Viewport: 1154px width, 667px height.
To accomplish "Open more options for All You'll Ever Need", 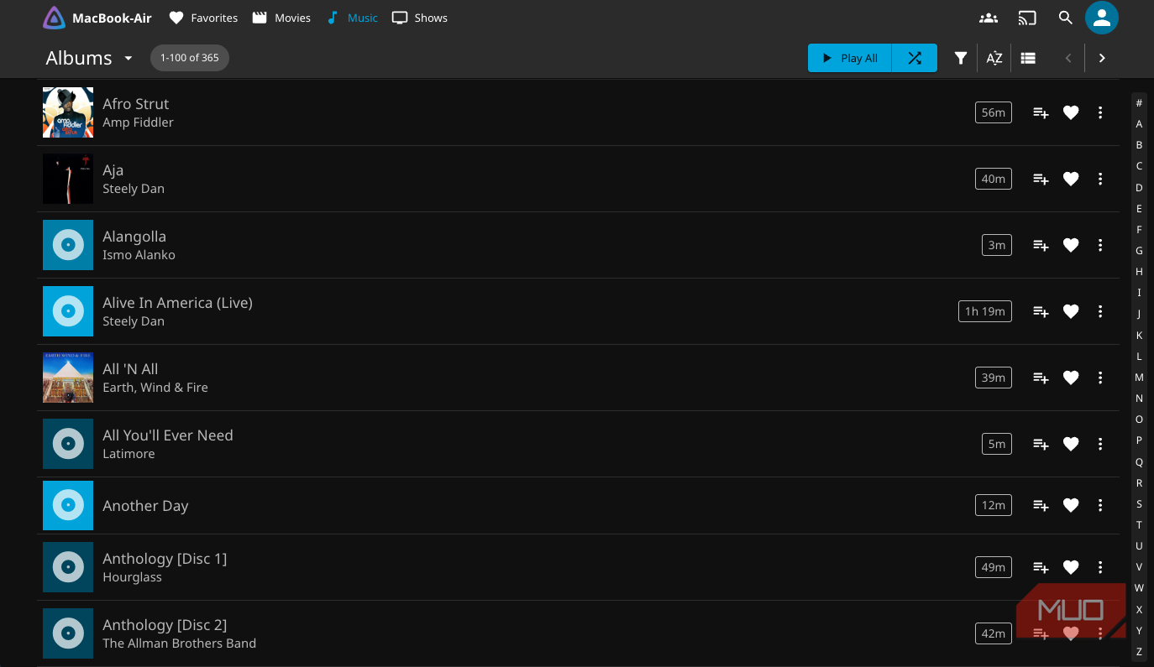I will (x=1100, y=444).
